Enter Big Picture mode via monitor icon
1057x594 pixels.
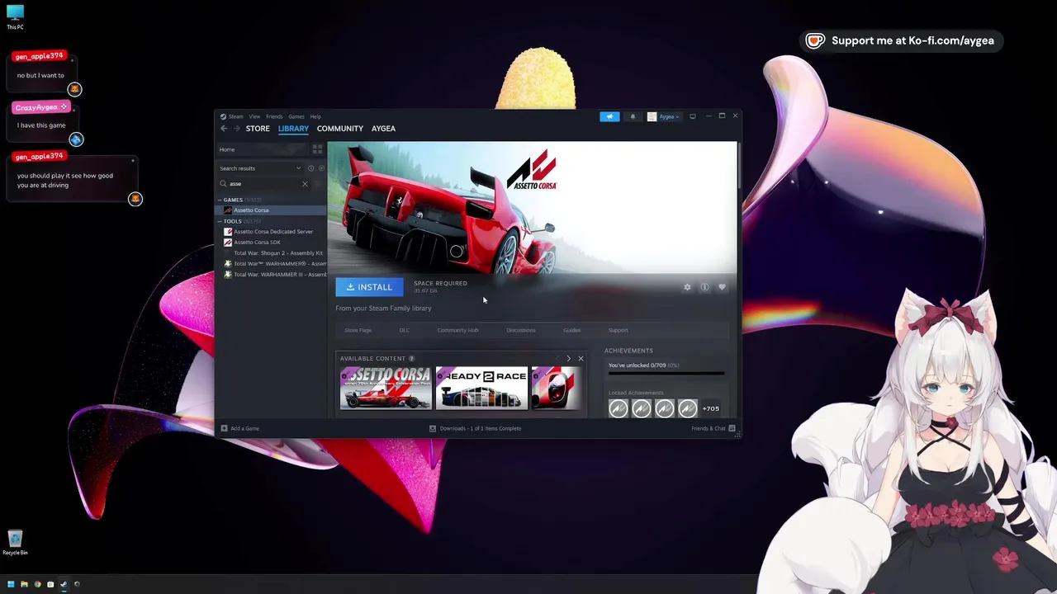693,116
